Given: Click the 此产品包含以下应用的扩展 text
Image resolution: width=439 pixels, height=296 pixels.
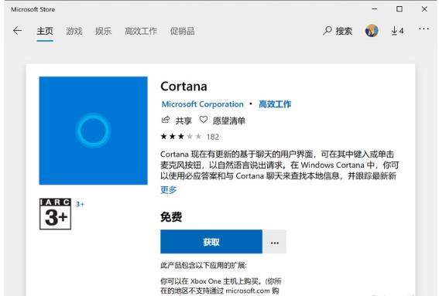Looking at the screenshot, I should pyautogui.click(x=204, y=265).
